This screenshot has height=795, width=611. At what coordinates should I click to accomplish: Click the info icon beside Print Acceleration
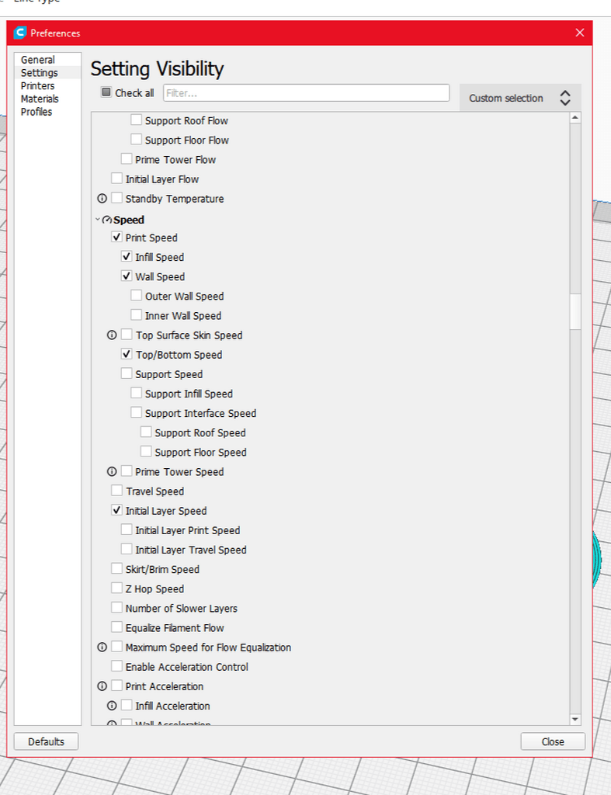pos(102,686)
